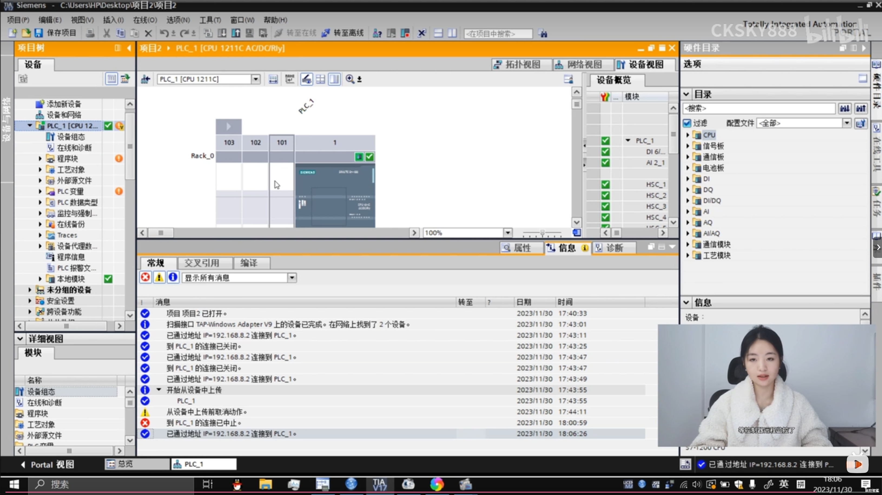Click the delete X icon in toolbar
Image resolution: width=882 pixels, height=495 pixels.
(148, 33)
